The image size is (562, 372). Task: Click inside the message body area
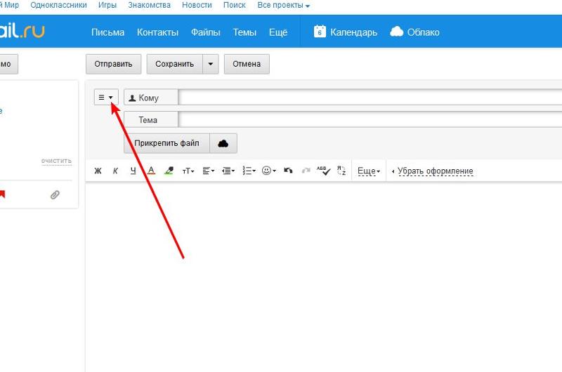tap(324, 276)
